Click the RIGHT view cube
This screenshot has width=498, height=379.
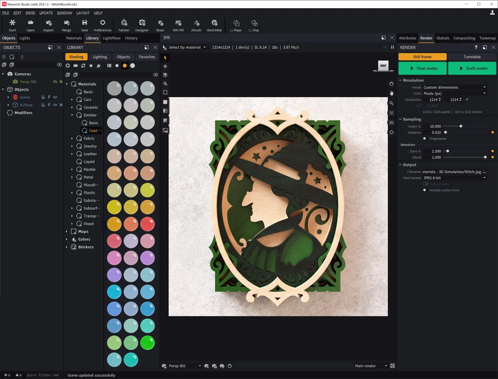pos(383,66)
